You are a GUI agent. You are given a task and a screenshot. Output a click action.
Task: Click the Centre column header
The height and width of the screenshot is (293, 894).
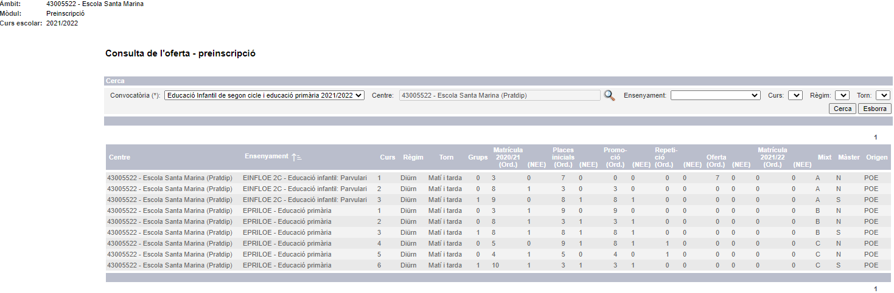119,157
